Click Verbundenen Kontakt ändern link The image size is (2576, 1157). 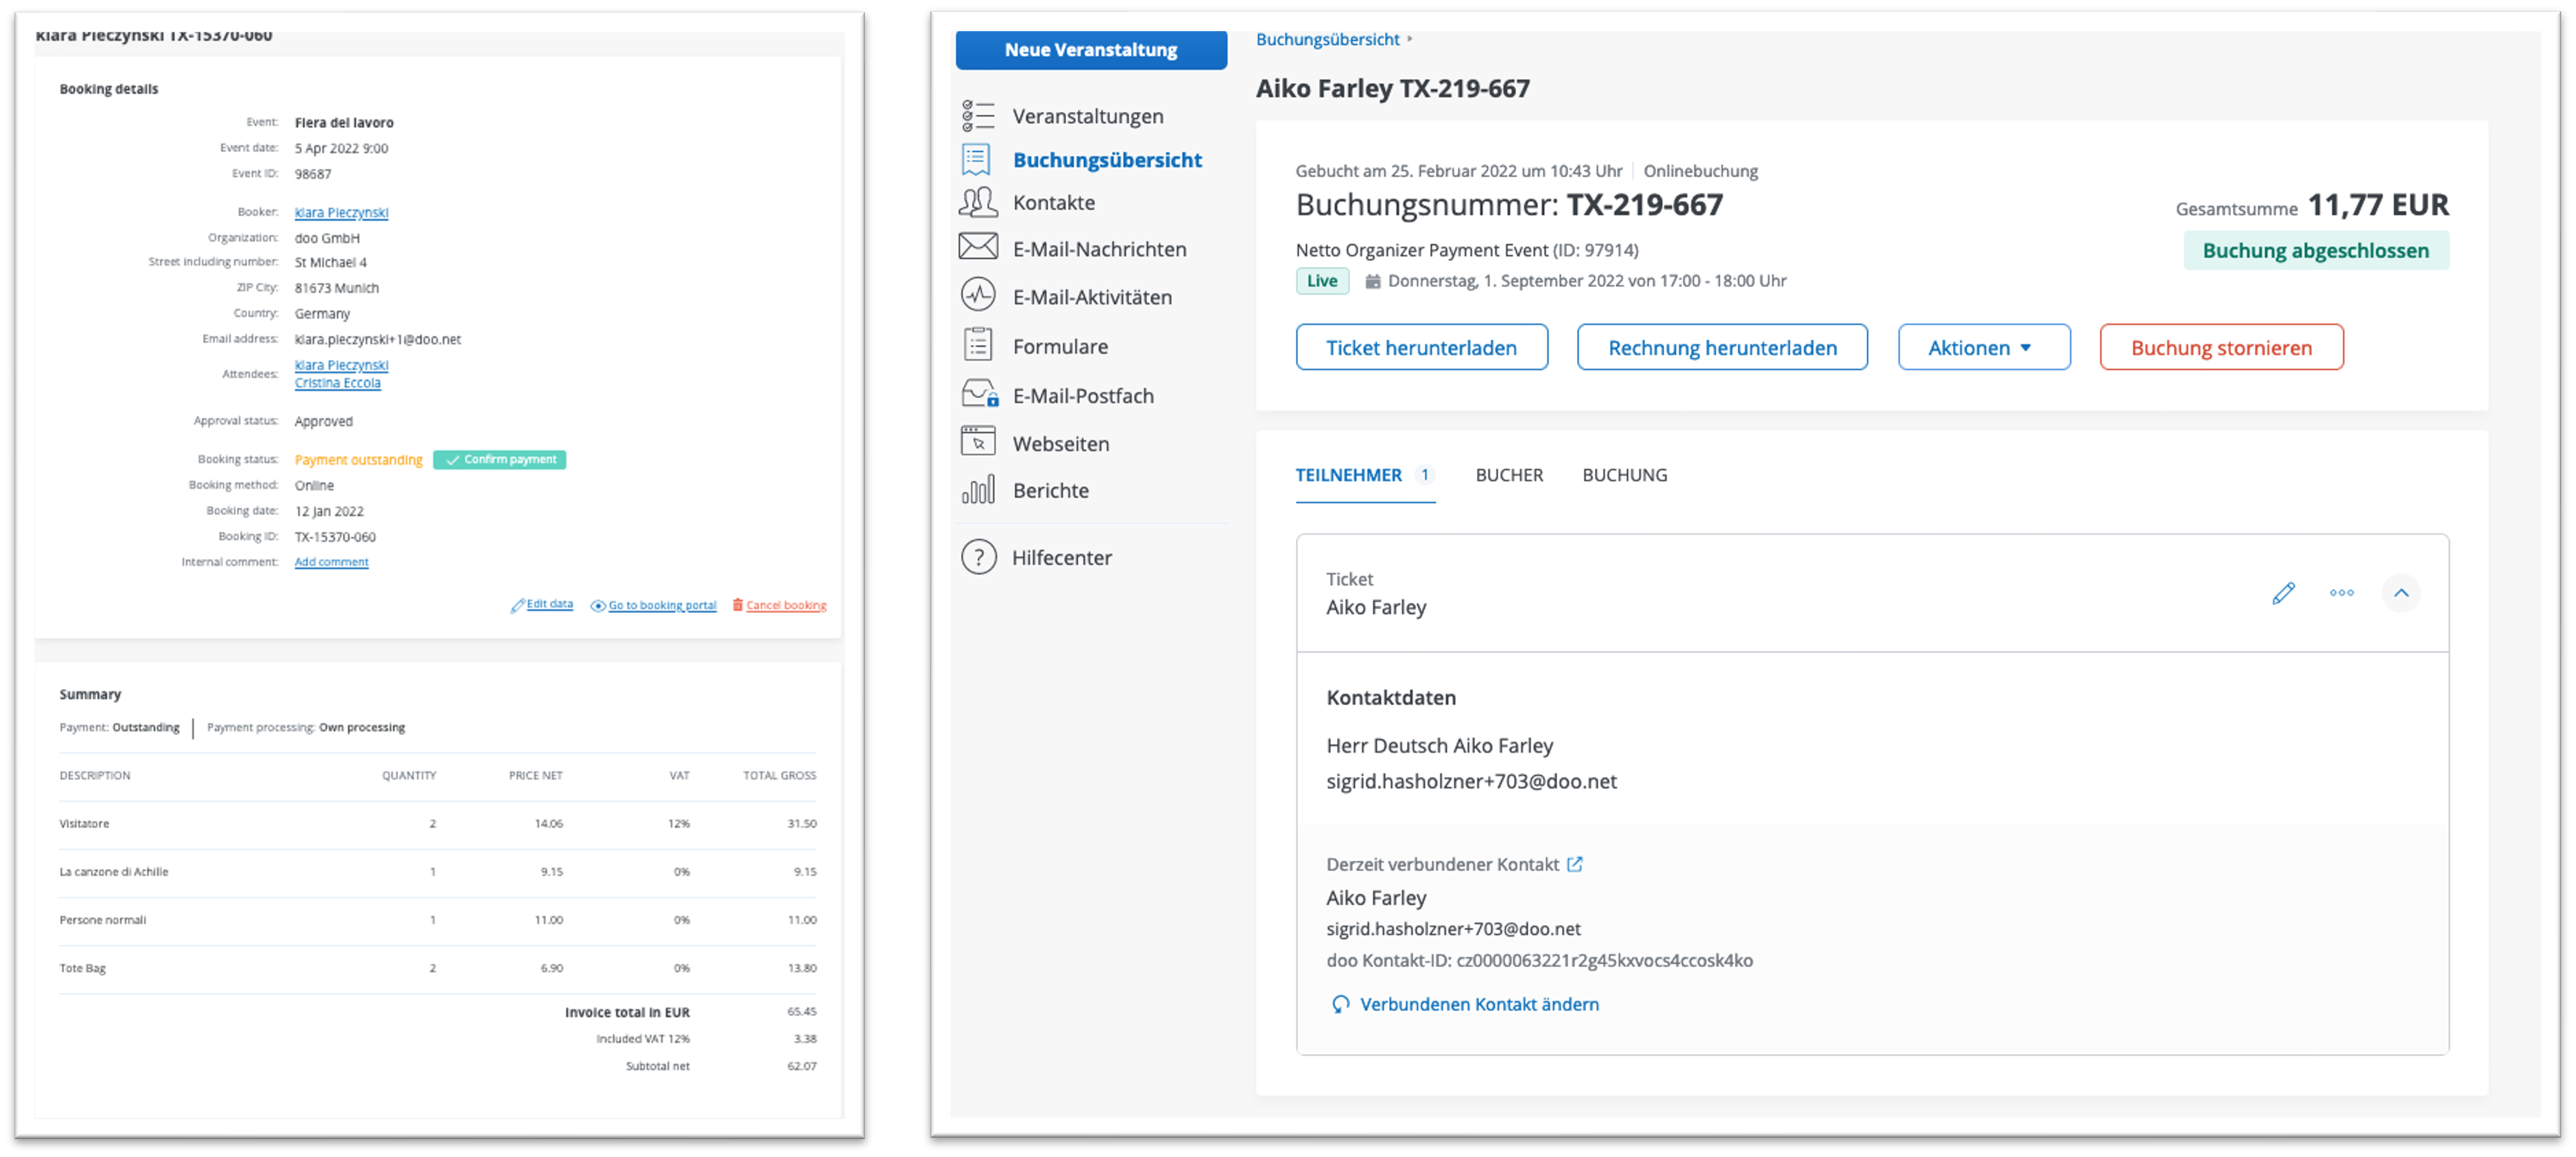click(x=1478, y=1004)
